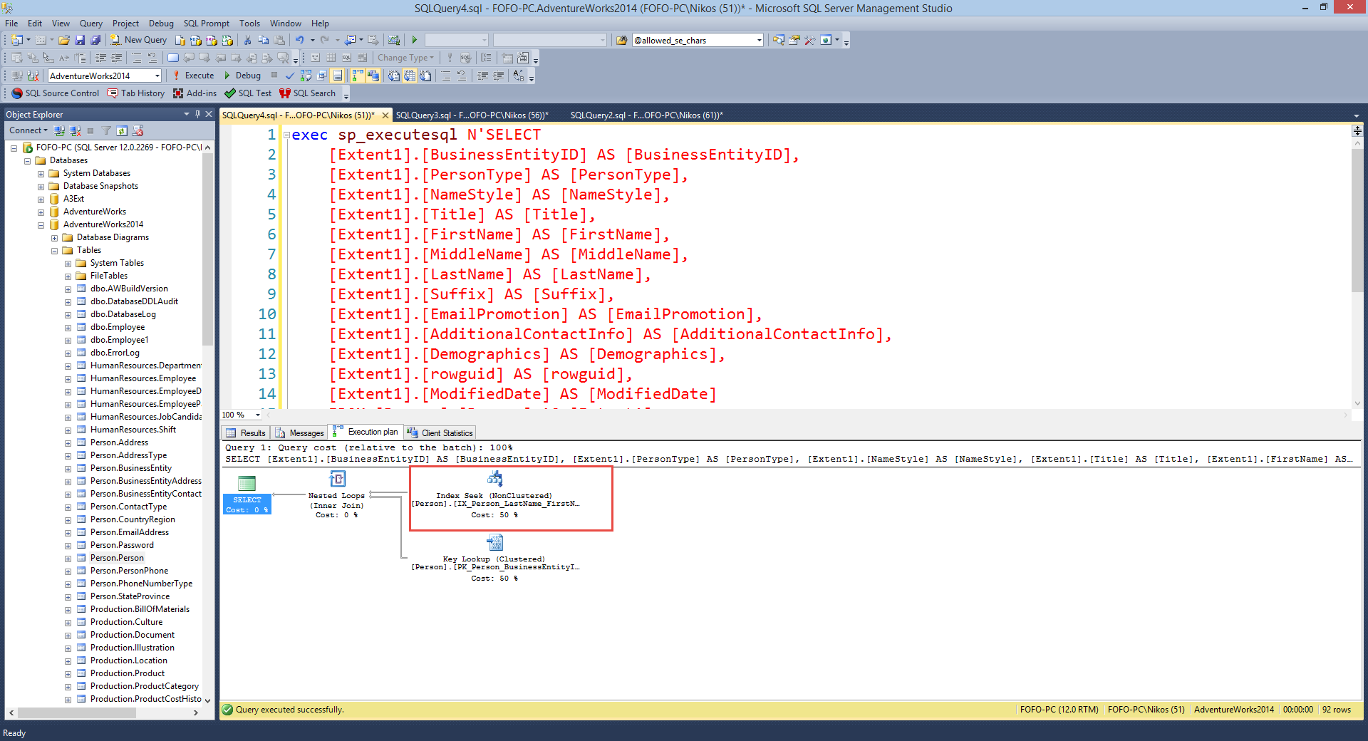1368x741 pixels.
Task: Click the Change Connection icon left of database dropdown
Action: point(33,76)
